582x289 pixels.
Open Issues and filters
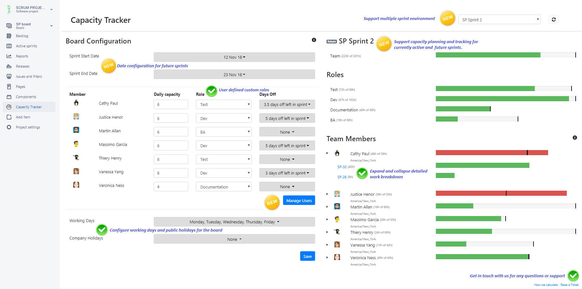click(x=29, y=76)
